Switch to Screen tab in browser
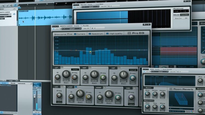 (4, 83)
